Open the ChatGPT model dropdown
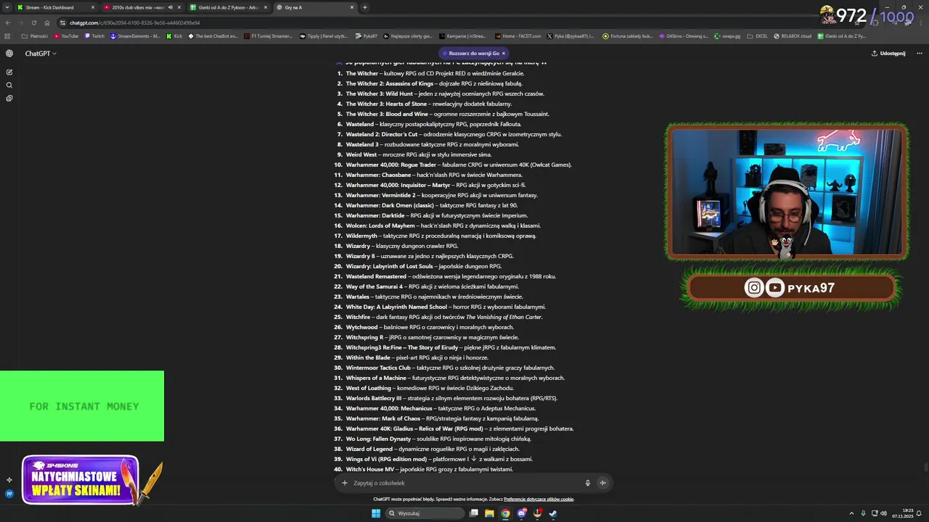929x522 pixels. 41,53
